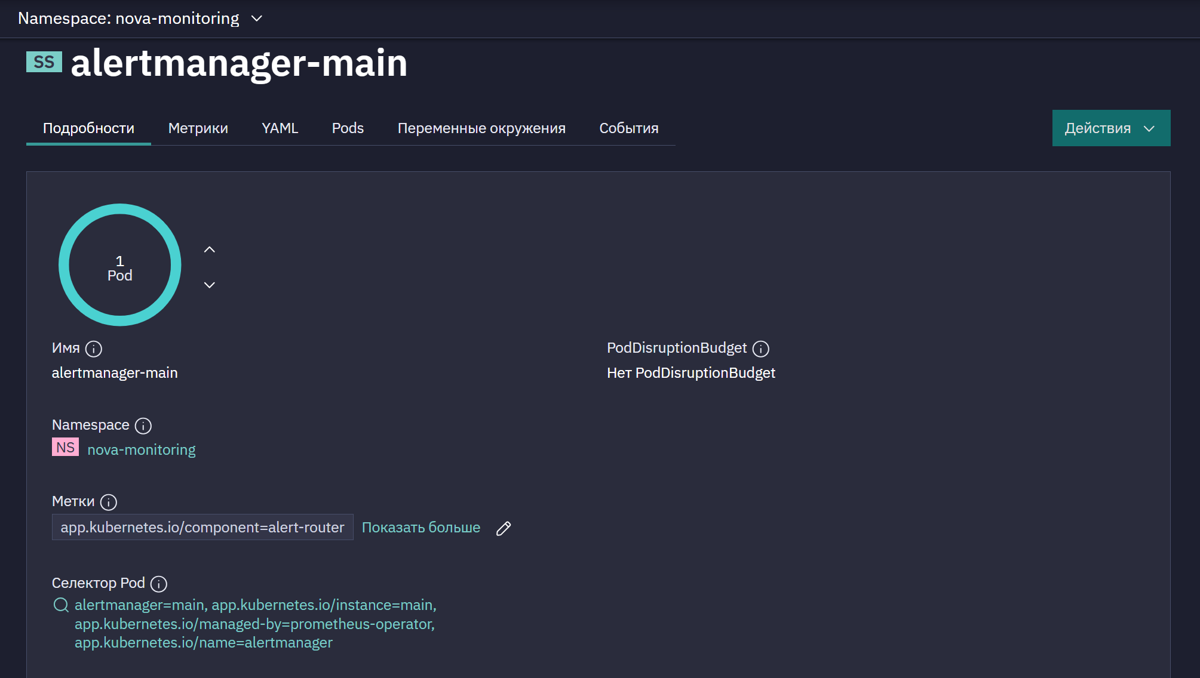Click the Показать больше link
Viewport: 1200px width, 678px height.
point(421,528)
